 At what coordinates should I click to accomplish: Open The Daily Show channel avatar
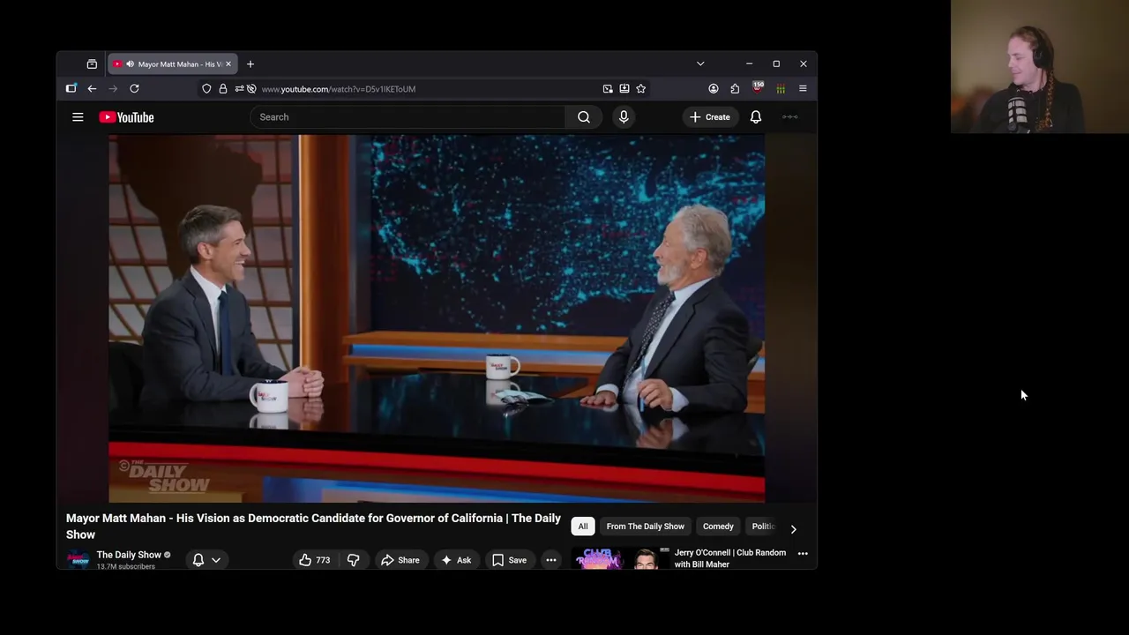tap(79, 560)
